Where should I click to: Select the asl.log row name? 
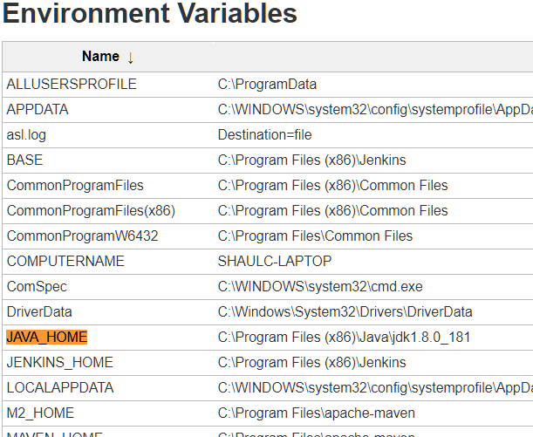[26, 135]
